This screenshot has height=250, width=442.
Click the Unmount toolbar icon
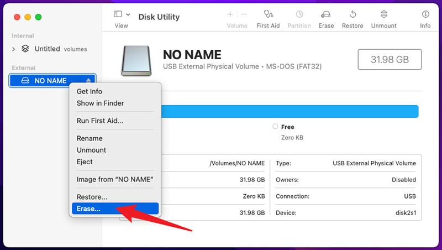pyautogui.click(x=383, y=14)
